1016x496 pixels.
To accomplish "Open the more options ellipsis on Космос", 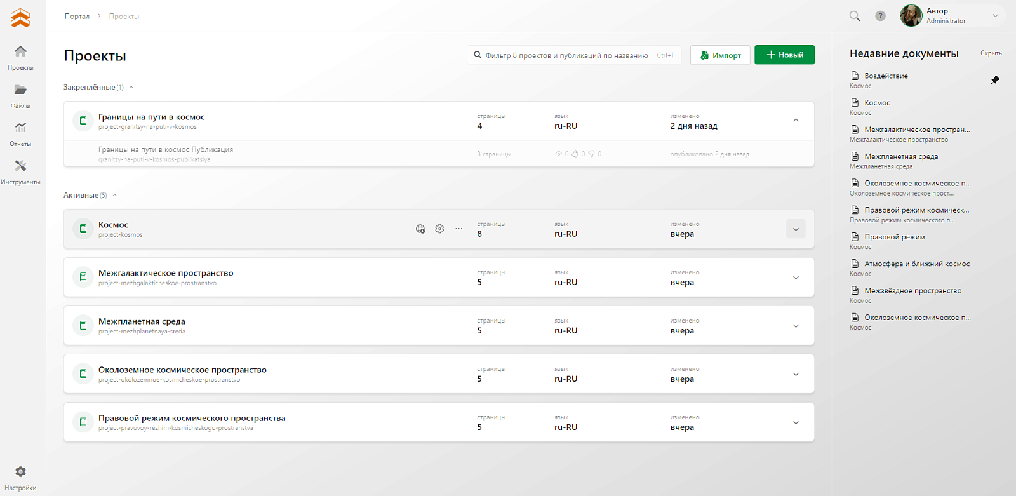I will click(458, 229).
